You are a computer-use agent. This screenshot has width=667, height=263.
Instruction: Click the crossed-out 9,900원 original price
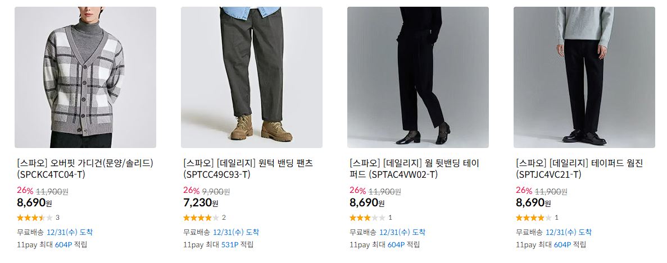coord(216,191)
